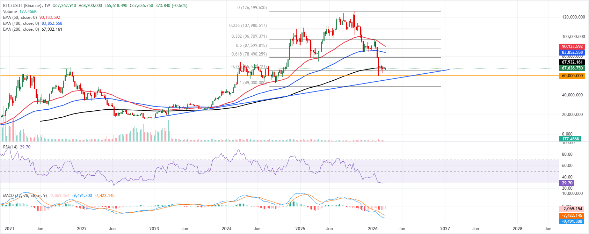Select the orange 60,000.000 horizontal line label
This screenshot has width=589, height=234.
pos(572,76)
